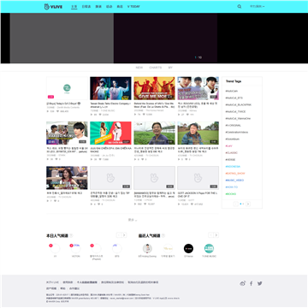308x308 pixels.
Task: Click #AutoCut_BLACKPINK trend tag
Action: (238, 104)
